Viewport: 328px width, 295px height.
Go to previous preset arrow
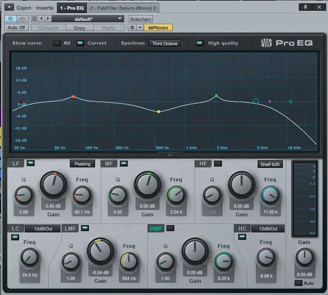[41, 18]
